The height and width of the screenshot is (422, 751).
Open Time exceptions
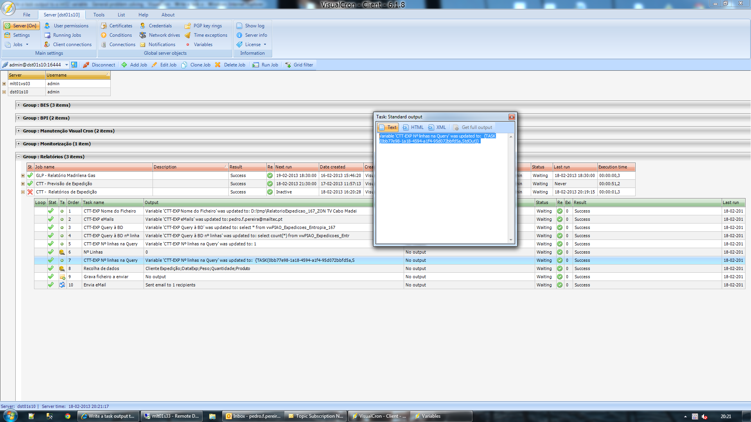pos(206,35)
